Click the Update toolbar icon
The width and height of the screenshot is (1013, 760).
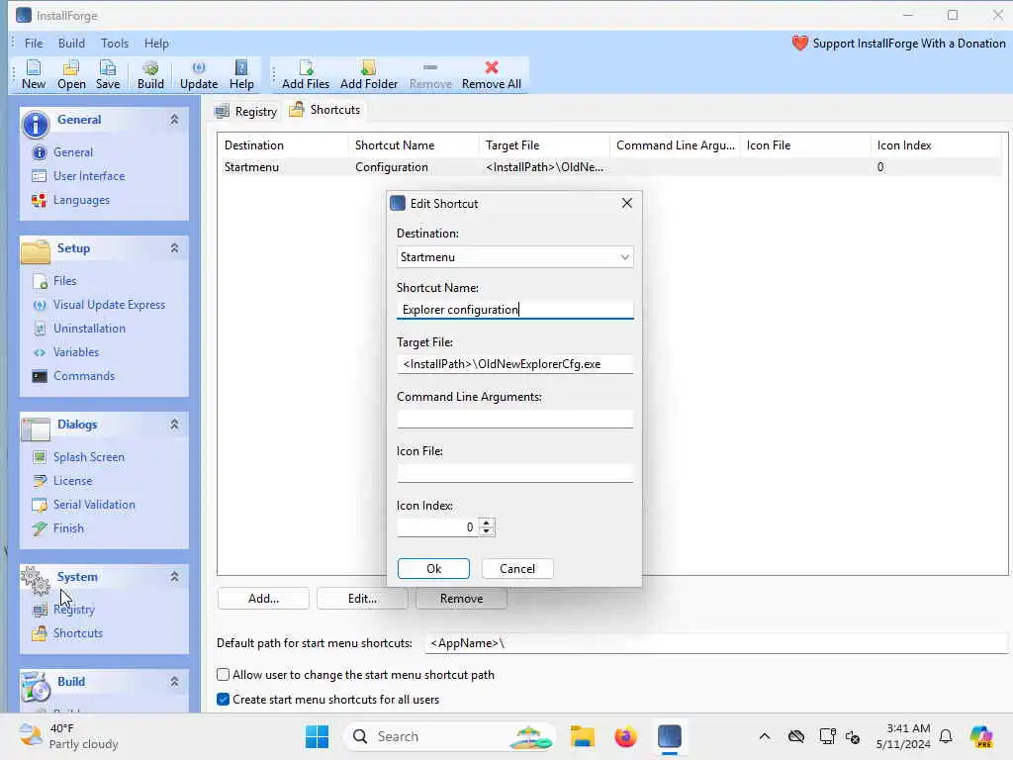tap(199, 75)
